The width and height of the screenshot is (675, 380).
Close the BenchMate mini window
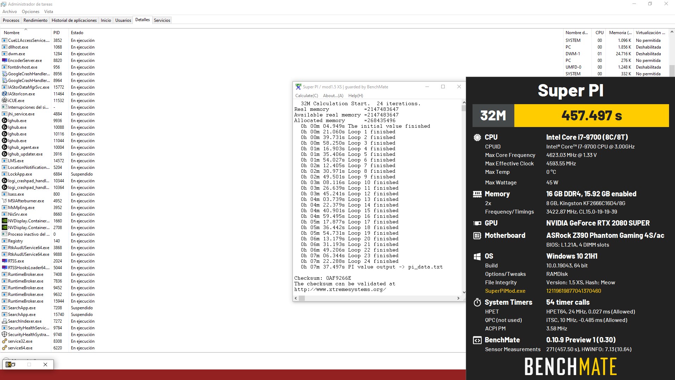[x=45, y=365]
